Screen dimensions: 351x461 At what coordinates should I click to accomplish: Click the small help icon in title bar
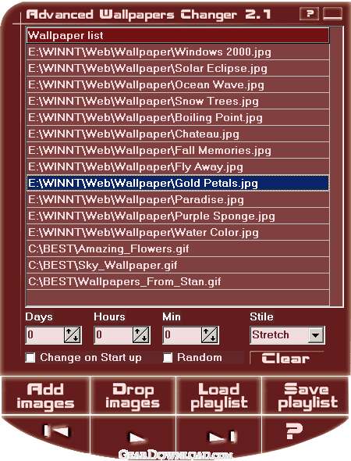coord(309,13)
